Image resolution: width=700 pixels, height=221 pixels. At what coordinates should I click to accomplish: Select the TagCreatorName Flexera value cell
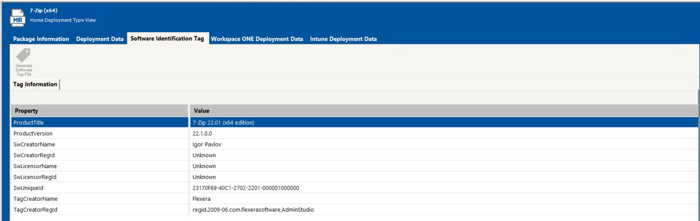point(202,199)
